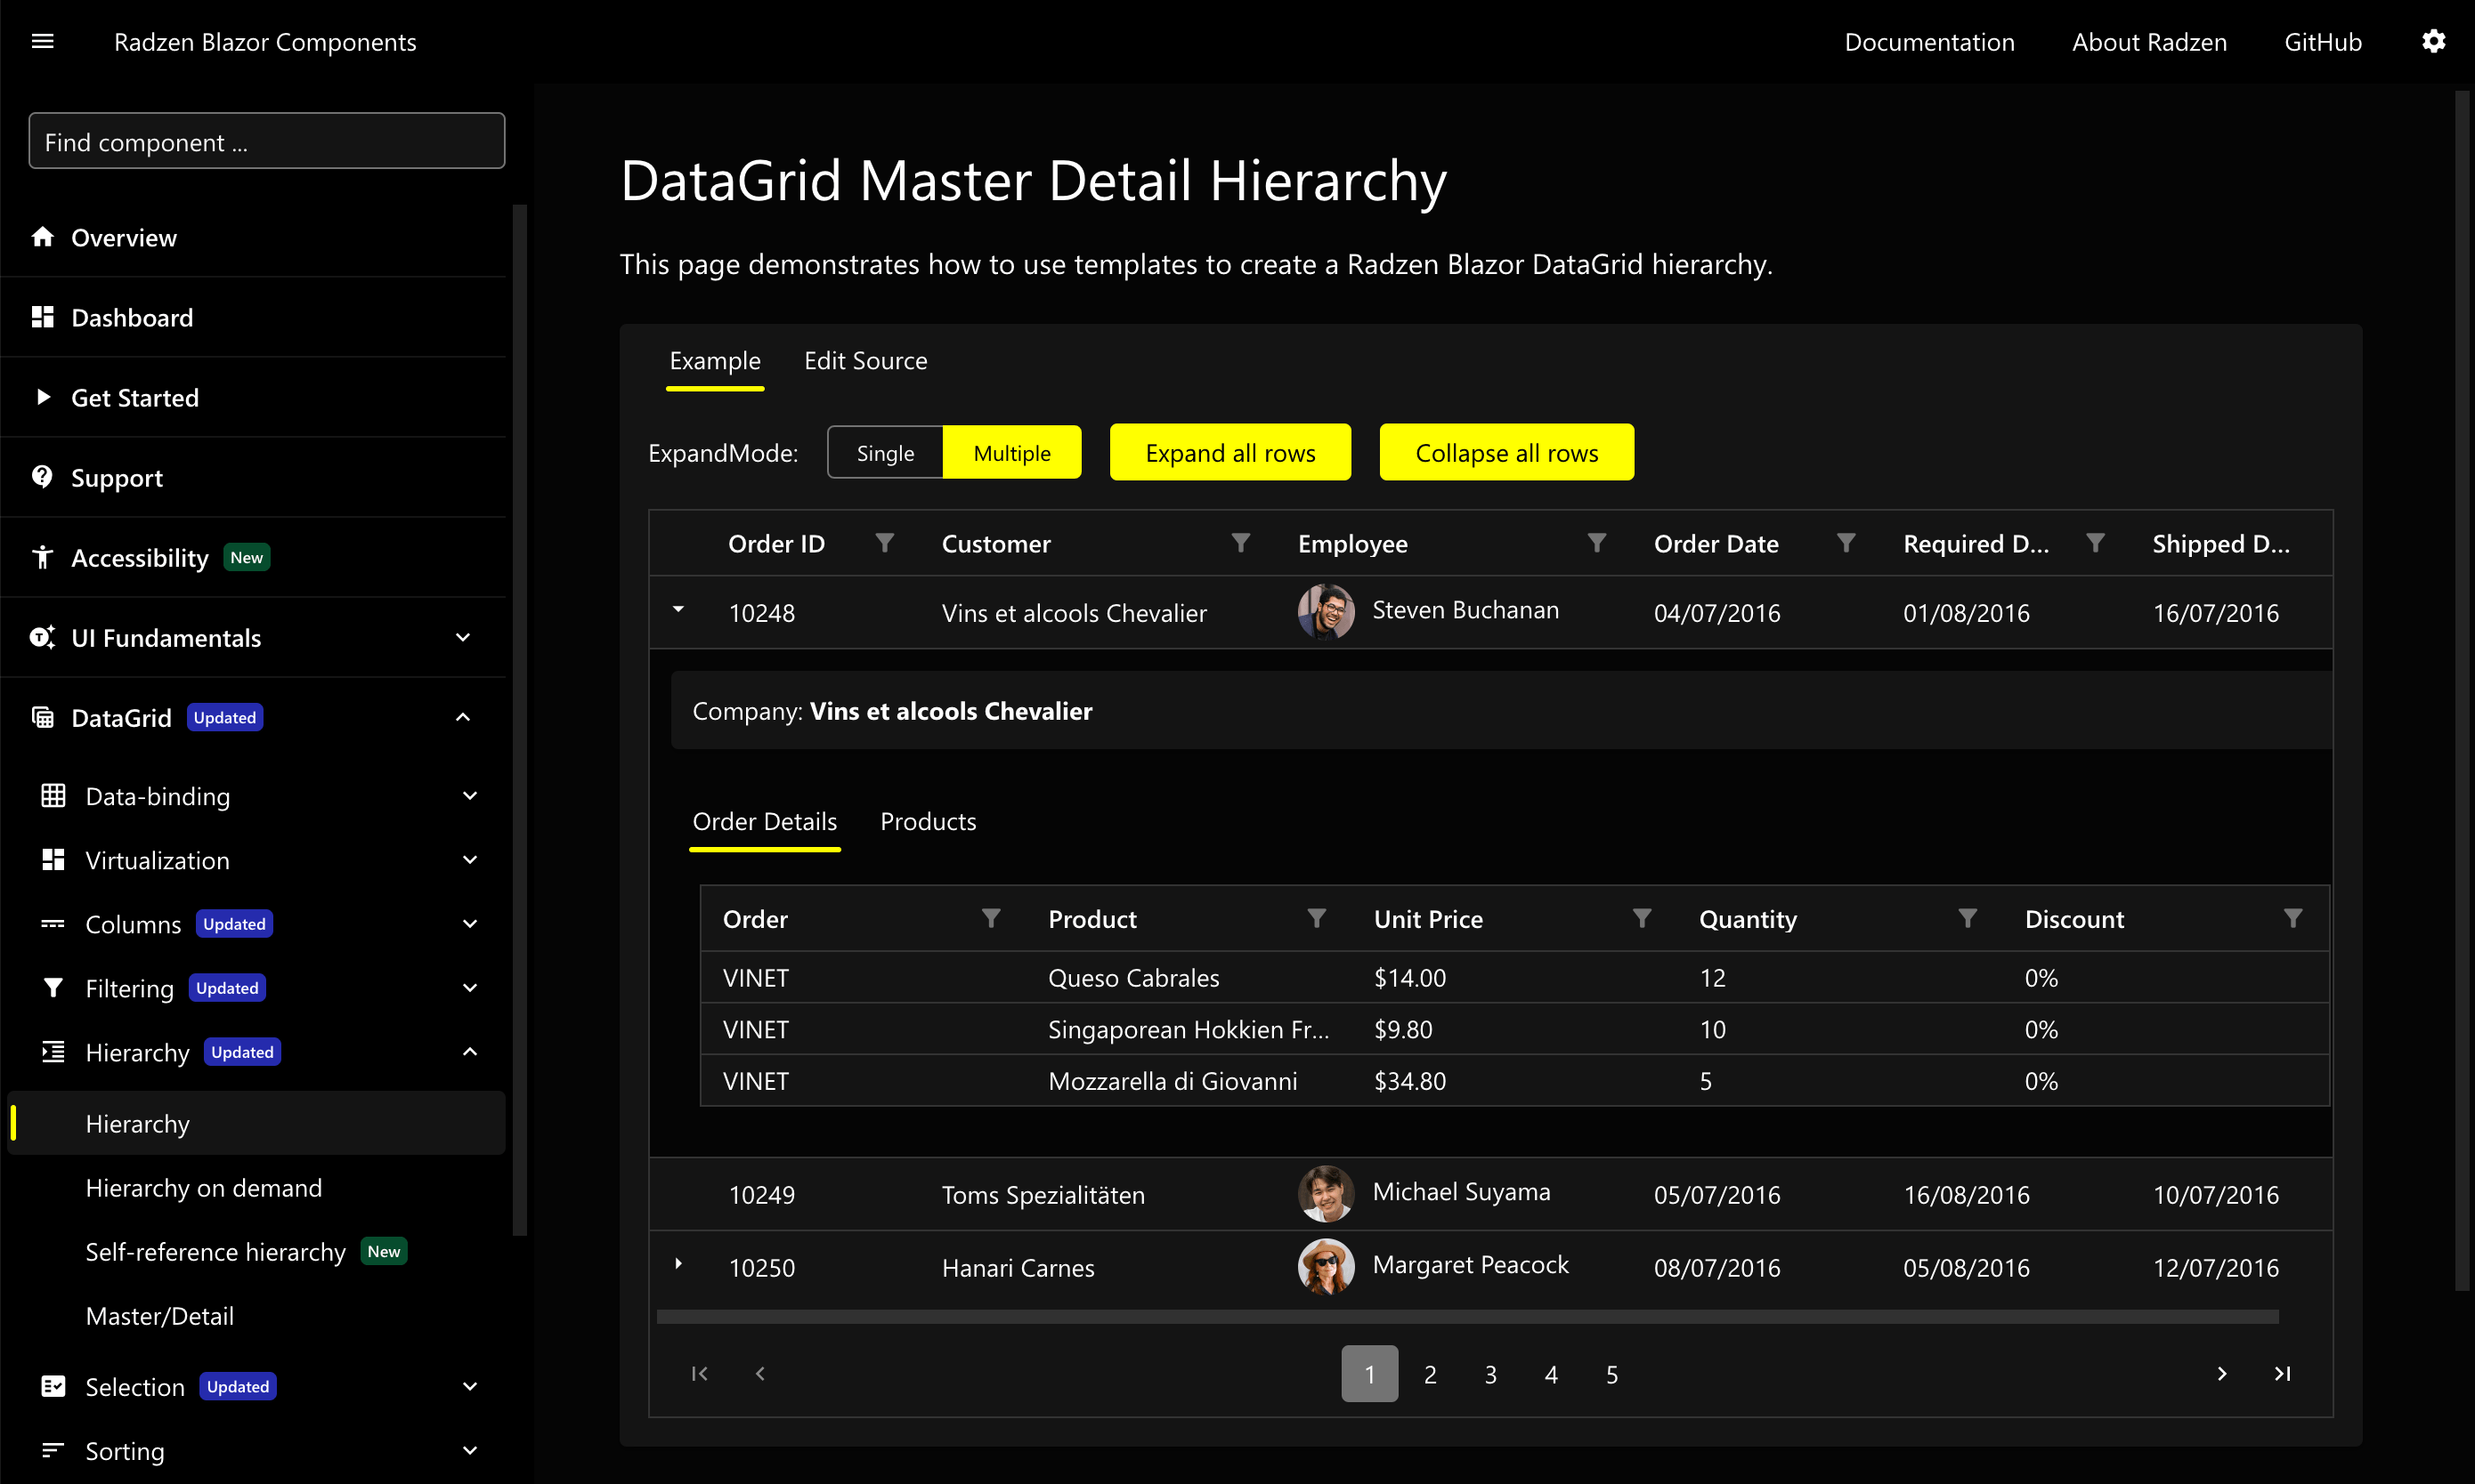Open the About Radzen link
The width and height of the screenshot is (2475, 1484).
2149,42
